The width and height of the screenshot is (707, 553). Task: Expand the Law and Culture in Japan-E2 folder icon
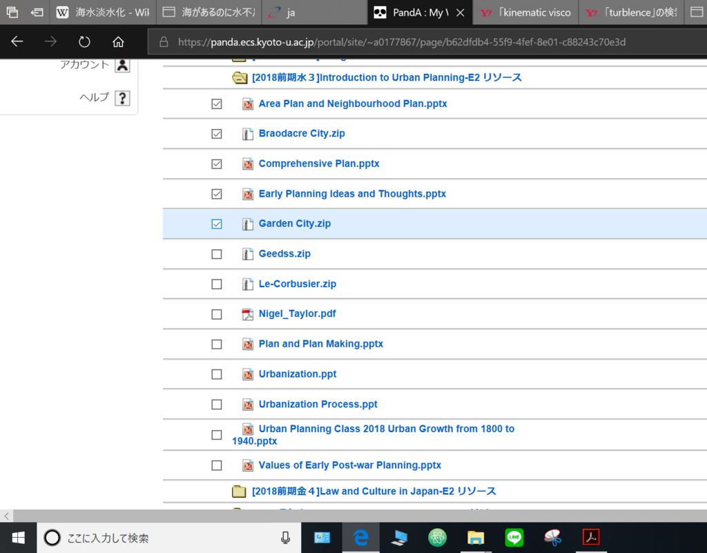coord(239,492)
